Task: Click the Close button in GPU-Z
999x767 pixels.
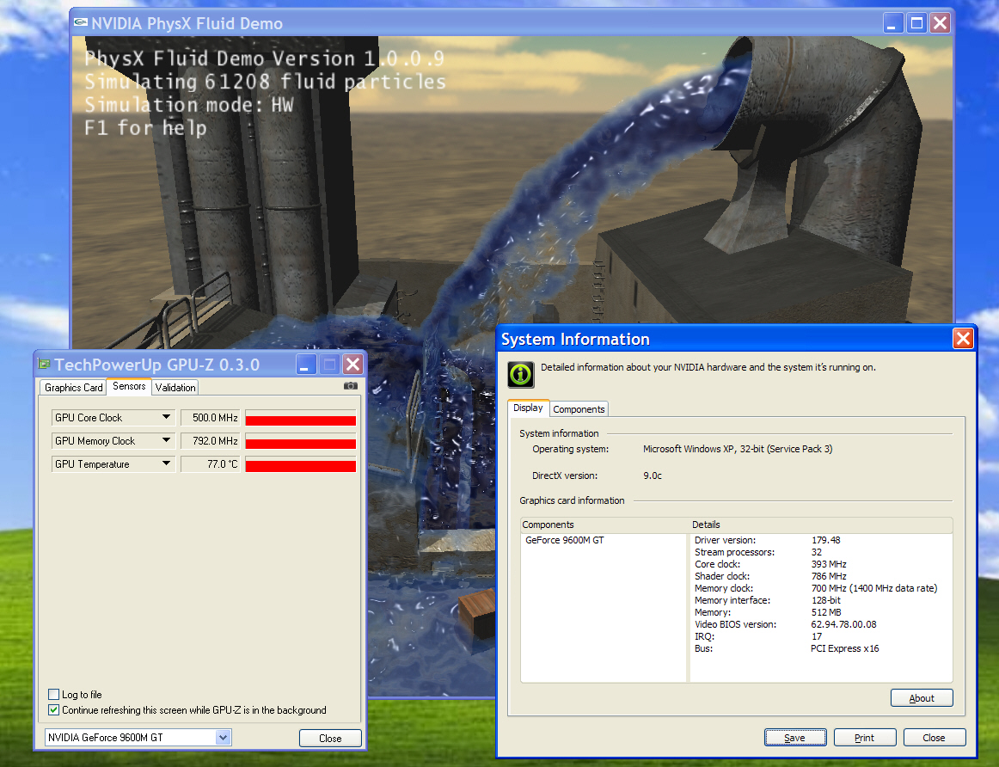Action: pos(330,738)
